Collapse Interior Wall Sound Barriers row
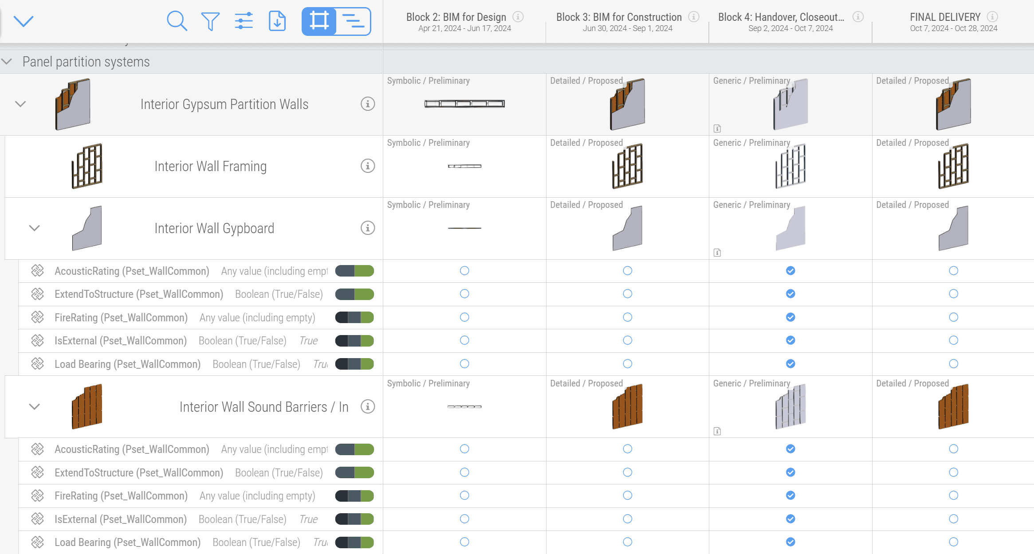 coord(34,406)
